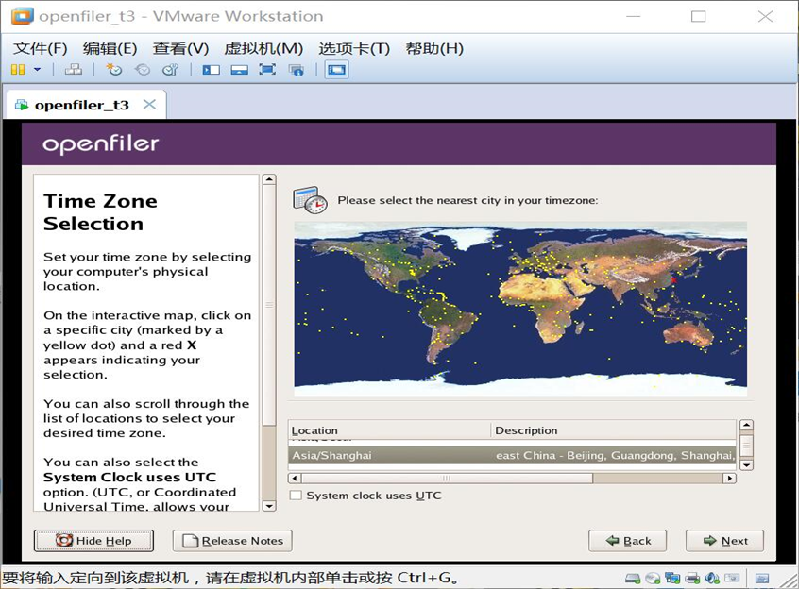Open the 查看(V) menu
This screenshot has width=799, height=589.
pyautogui.click(x=181, y=48)
